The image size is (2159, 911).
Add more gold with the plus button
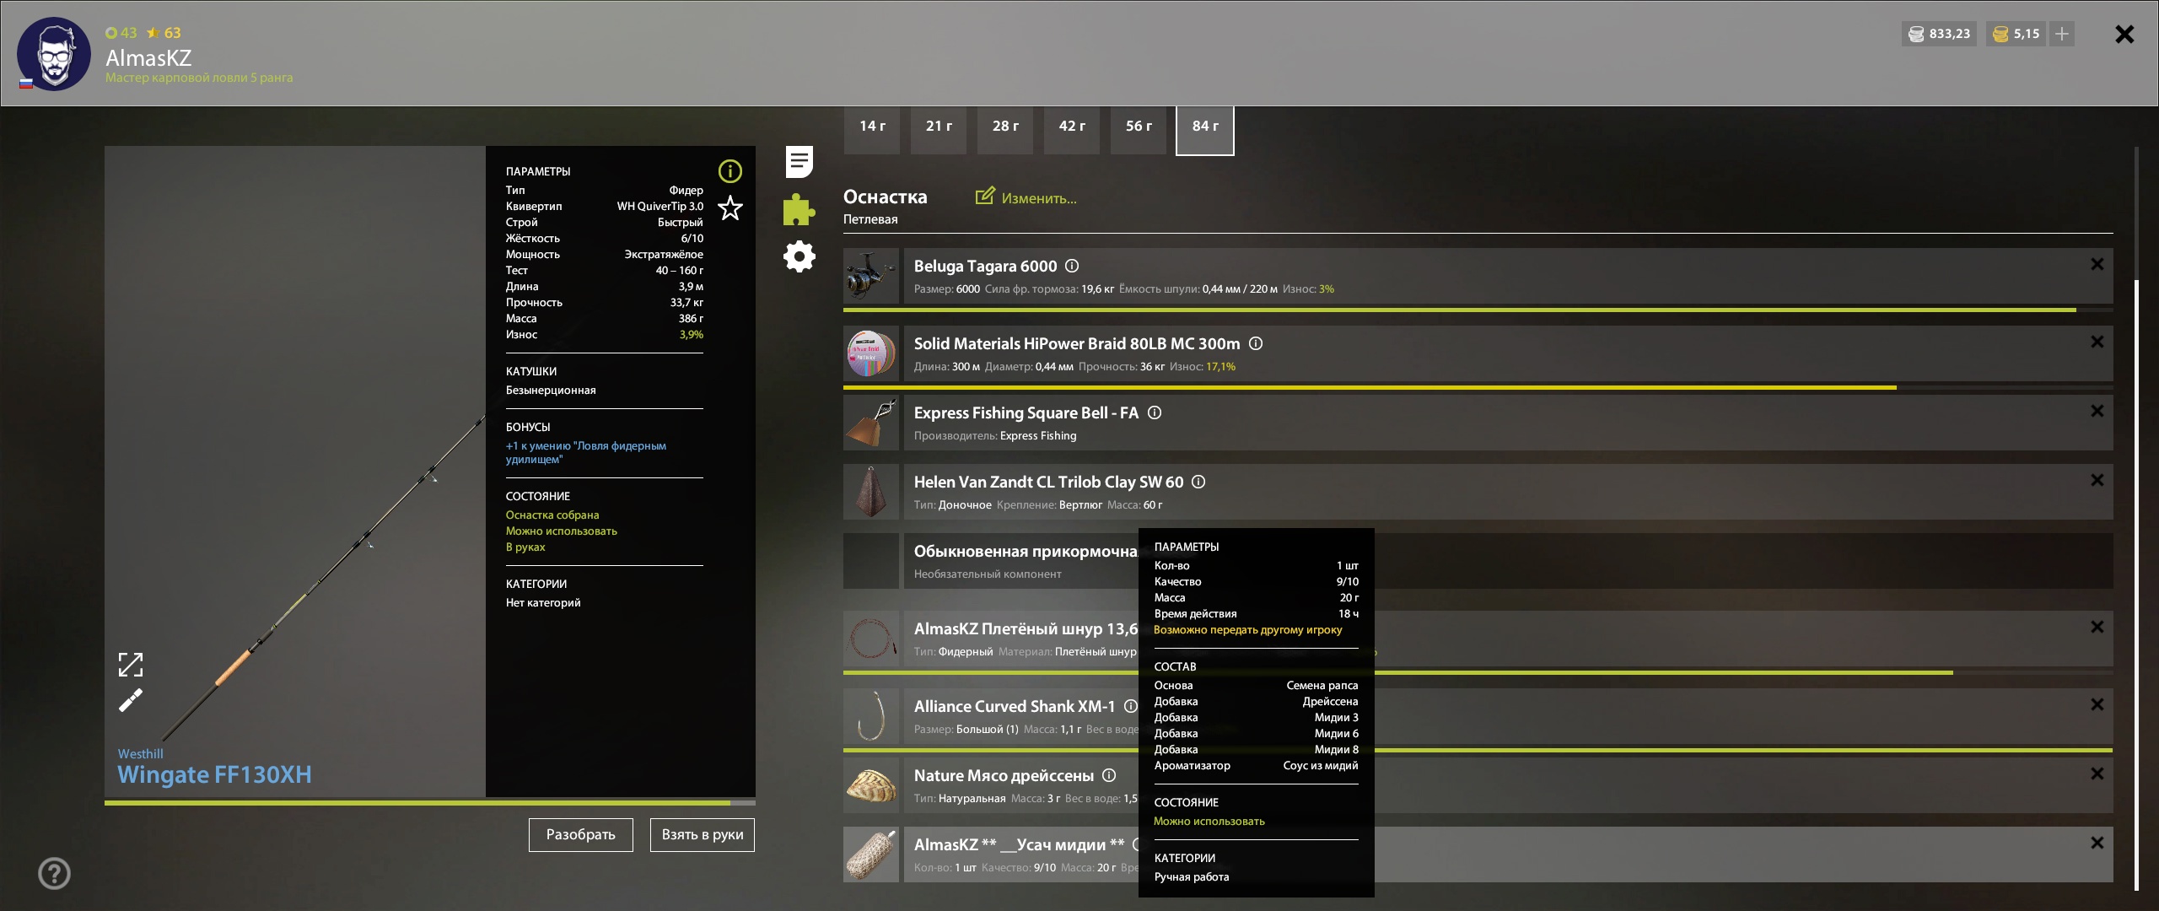(x=2062, y=34)
